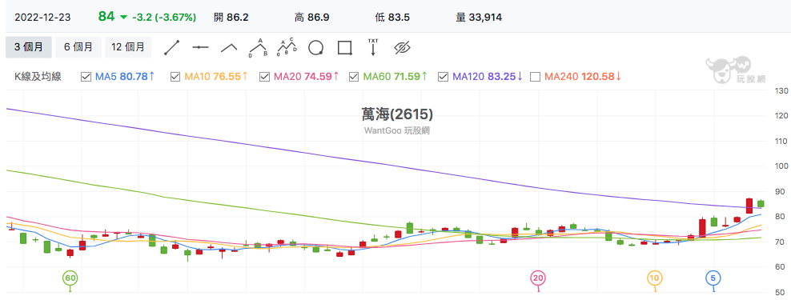Select the ABCD wave pattern tool

pos(287,47)
